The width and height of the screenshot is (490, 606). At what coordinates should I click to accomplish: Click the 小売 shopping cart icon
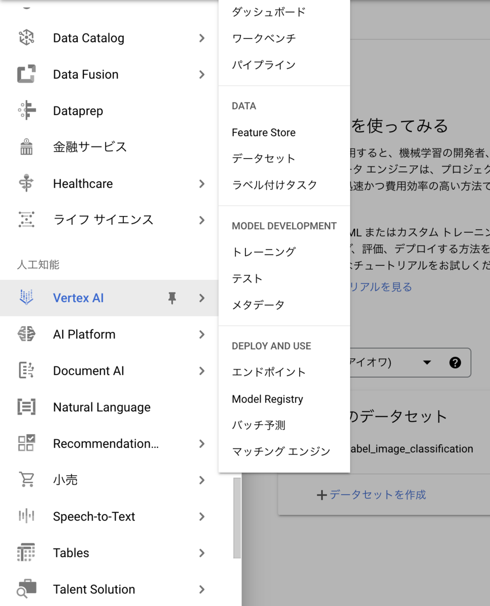[26, 480]
